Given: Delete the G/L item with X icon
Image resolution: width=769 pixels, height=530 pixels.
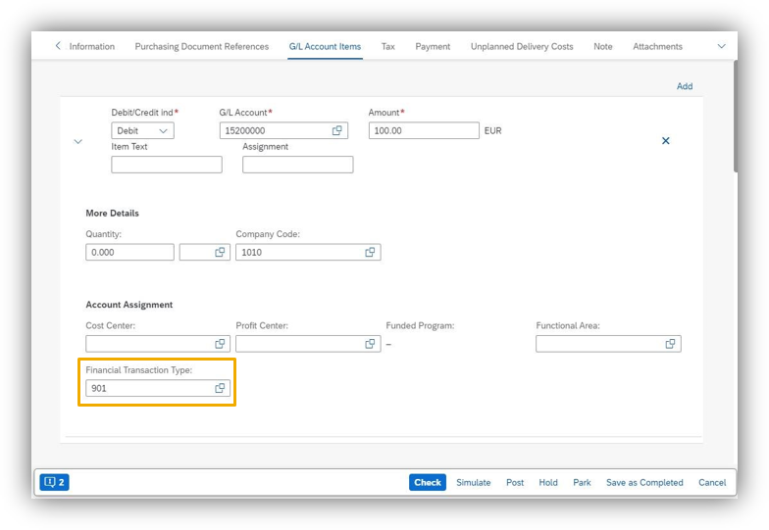Looking at the screenshot, I should pos(665,141).
